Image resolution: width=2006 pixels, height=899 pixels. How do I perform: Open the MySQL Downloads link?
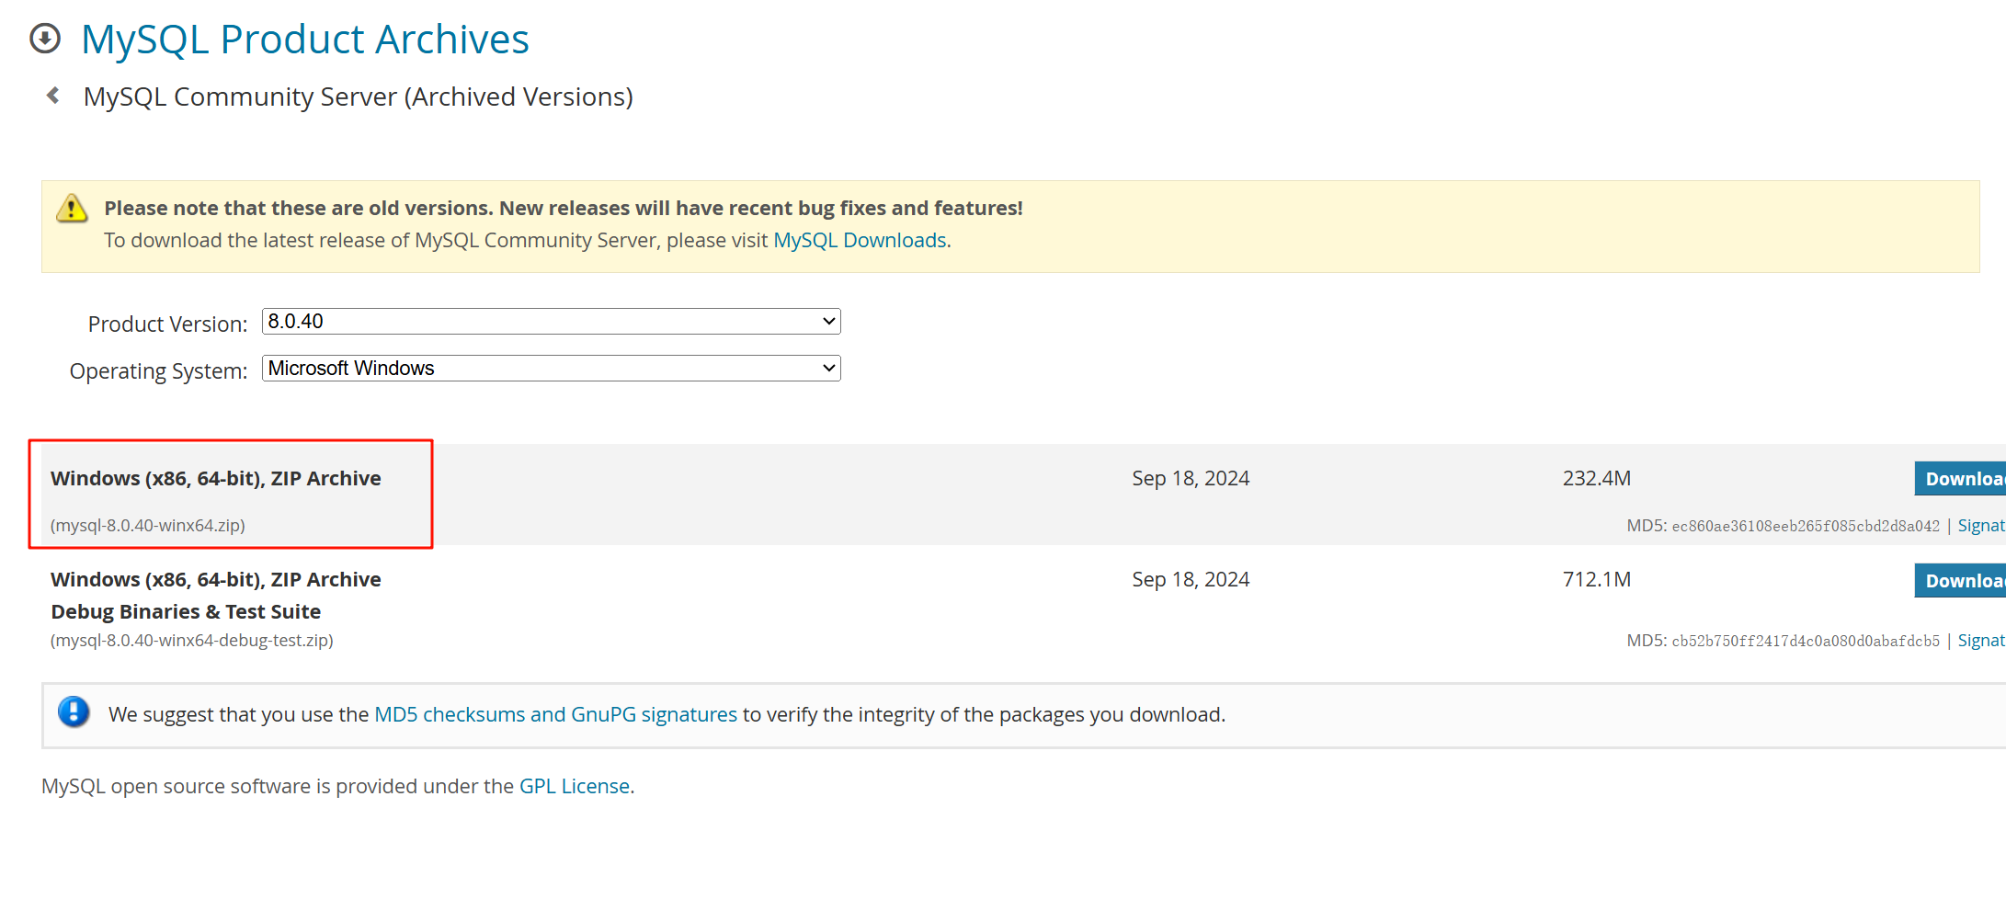(860, 240)
